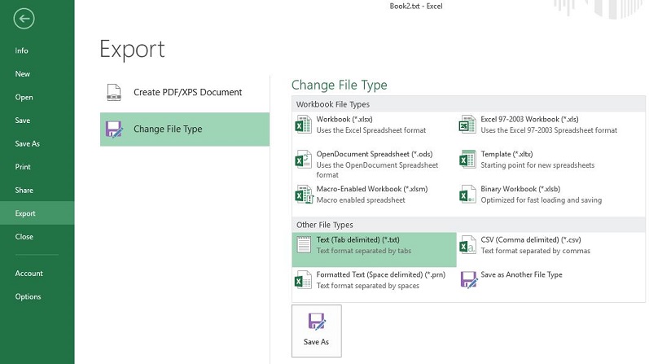
Task: Click the Excel 97-2003 Workbook icon
Action: (x=467, y=125)
